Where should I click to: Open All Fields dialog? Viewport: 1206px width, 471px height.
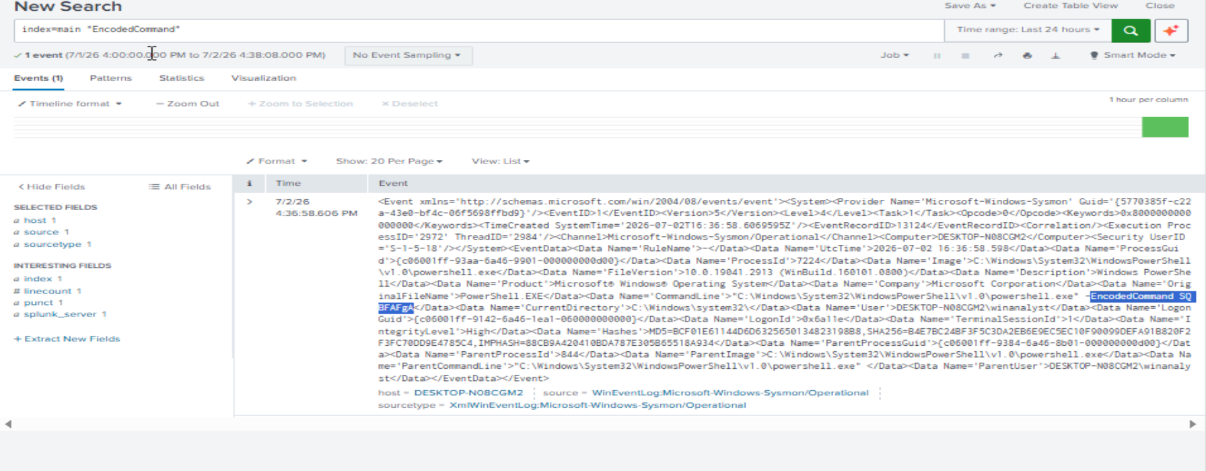180,187
